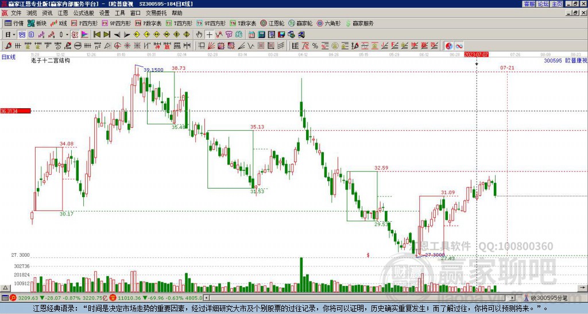Click the scrollbar right arrow button
The width and height of the screenshot is (588, 314).
pyautogui.click(x=513, y=298)
